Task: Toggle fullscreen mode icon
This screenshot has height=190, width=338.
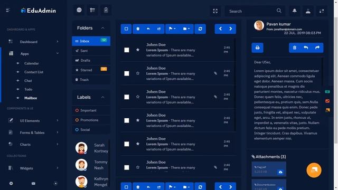Action: 215,11
